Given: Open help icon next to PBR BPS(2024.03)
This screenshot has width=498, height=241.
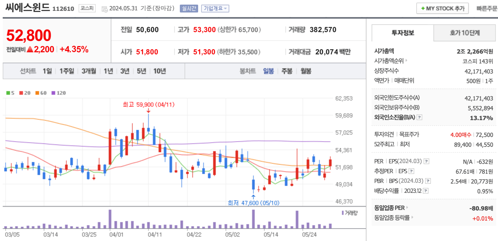Looking at the screenshot, I should (428, 181).
